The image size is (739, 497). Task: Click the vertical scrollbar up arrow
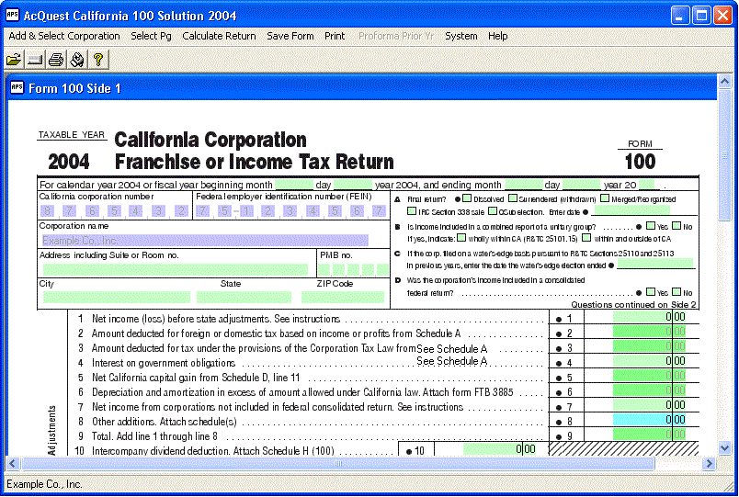(724, 81)
